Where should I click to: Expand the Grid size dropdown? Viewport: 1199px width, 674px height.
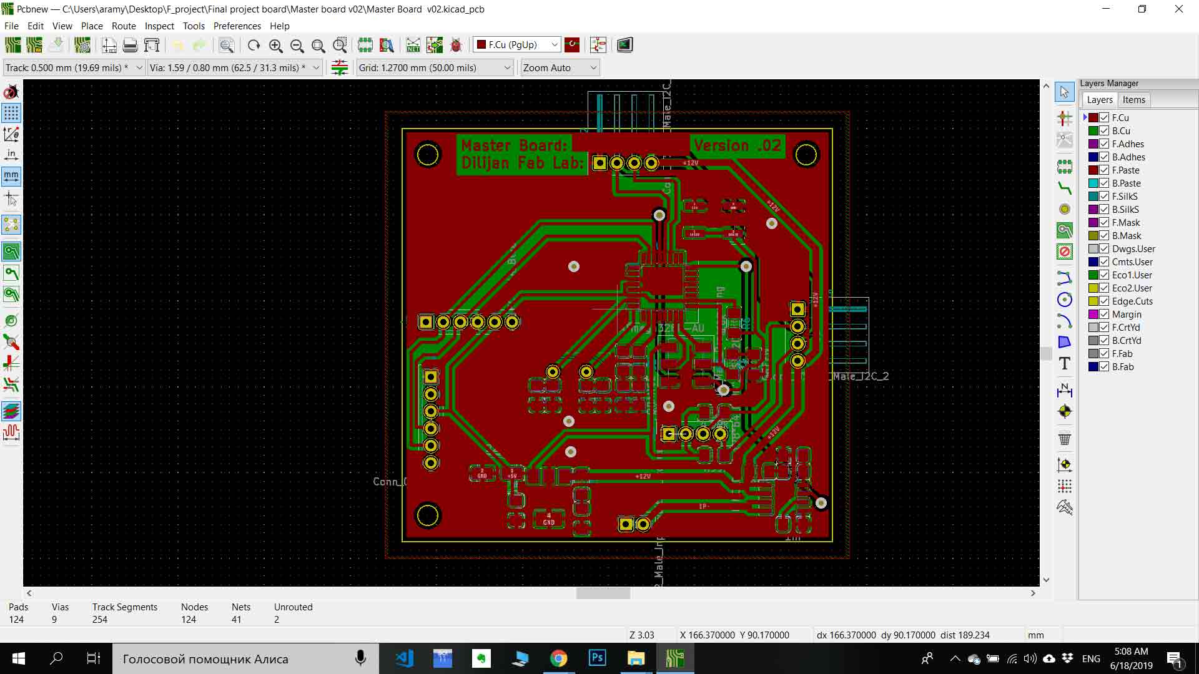point(507,68)
